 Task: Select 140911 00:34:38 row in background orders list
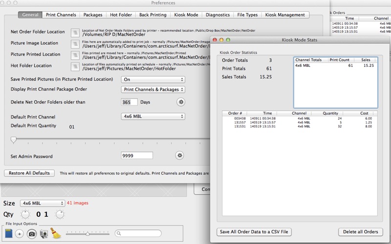pyautogui.click(x=361, y=23)
